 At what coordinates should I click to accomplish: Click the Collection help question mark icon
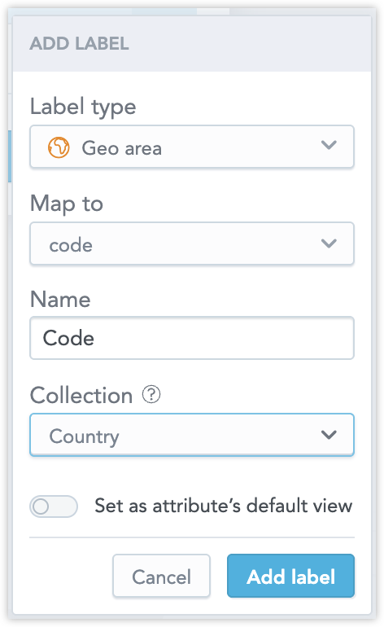click(151, 395)
